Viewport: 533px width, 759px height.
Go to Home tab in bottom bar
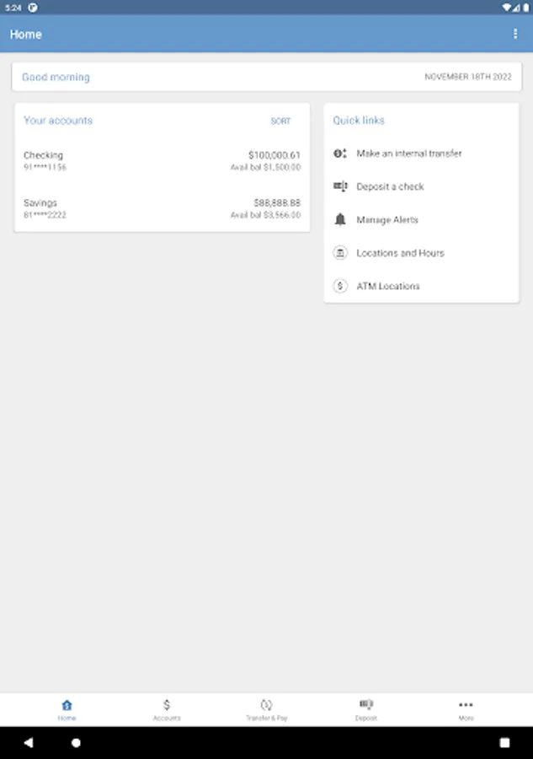tap(67, 709)
